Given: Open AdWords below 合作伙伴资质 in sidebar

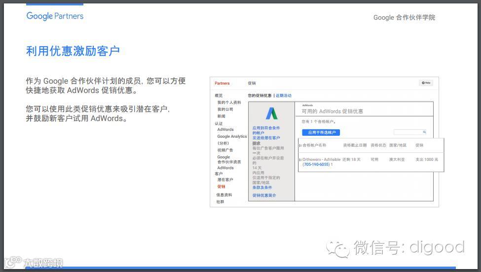Looking at the screenshot, I should click(x=225, y=168).
